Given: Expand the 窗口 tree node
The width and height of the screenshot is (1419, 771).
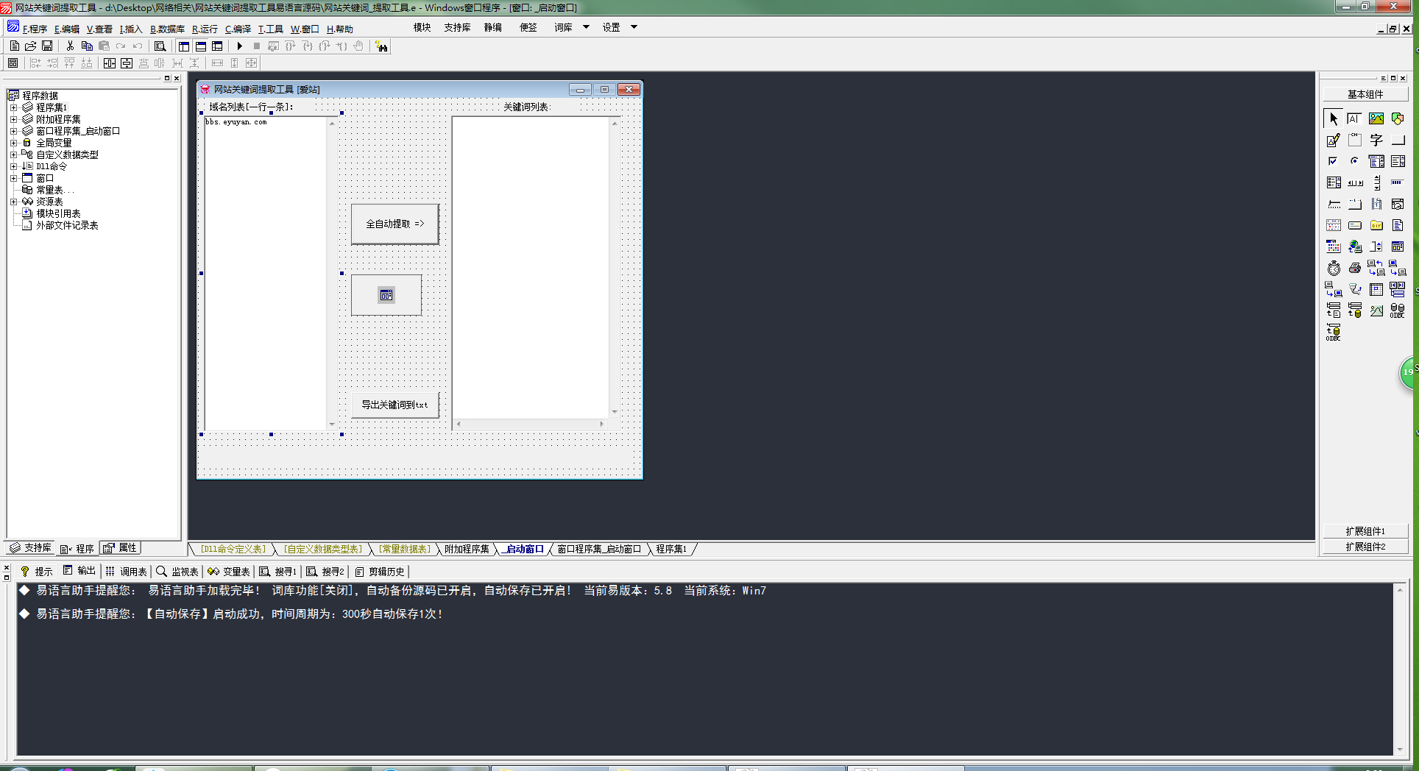Looking at the screenshot, I should 13,178.
